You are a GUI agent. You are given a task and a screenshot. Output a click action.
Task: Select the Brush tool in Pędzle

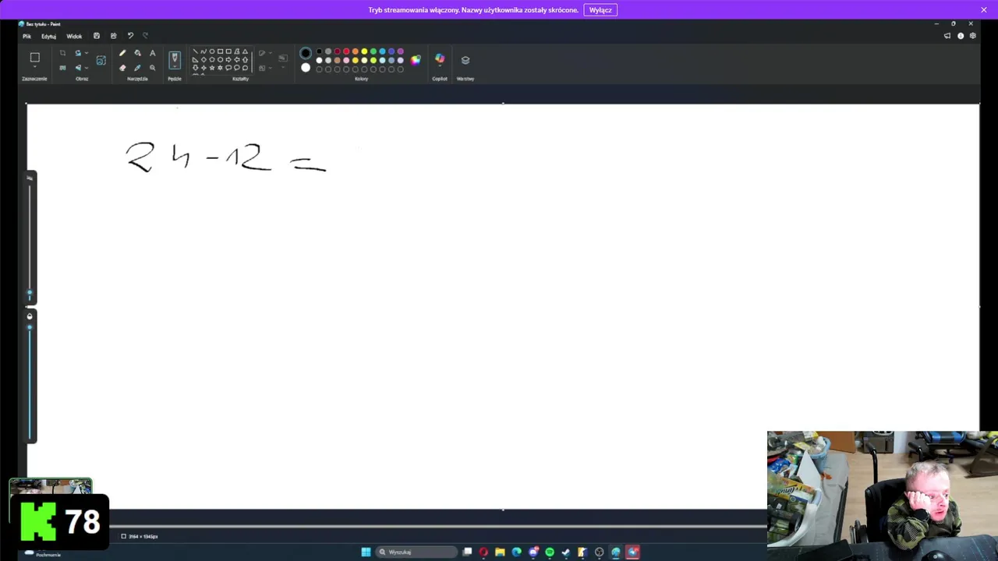pyautogui.click(x=175, y=58)
